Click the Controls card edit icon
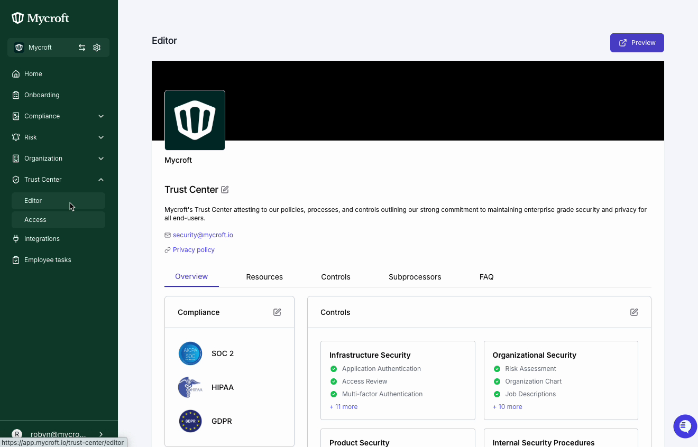 (634, 312)
